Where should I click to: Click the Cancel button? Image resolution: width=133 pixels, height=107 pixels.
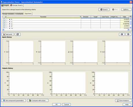(x=66, y=104)
